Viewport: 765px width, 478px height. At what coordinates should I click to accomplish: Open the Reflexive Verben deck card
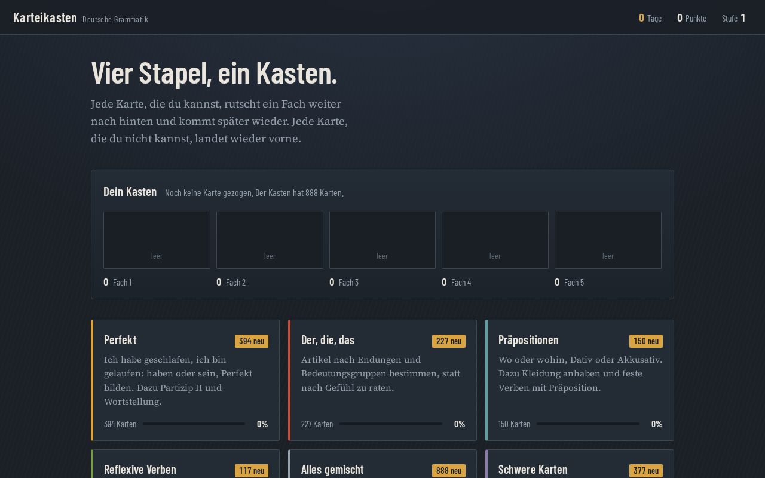point(185,464)
